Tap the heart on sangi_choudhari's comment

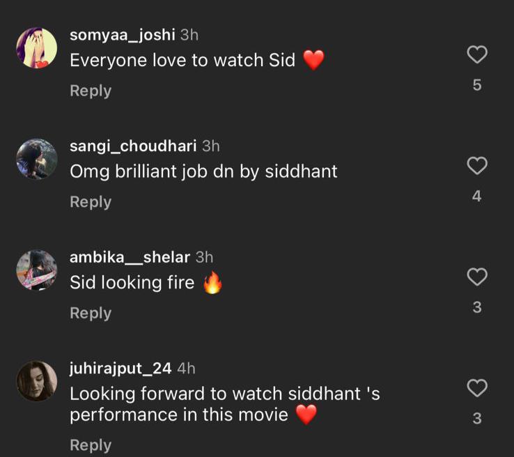(x=476, y=166)
